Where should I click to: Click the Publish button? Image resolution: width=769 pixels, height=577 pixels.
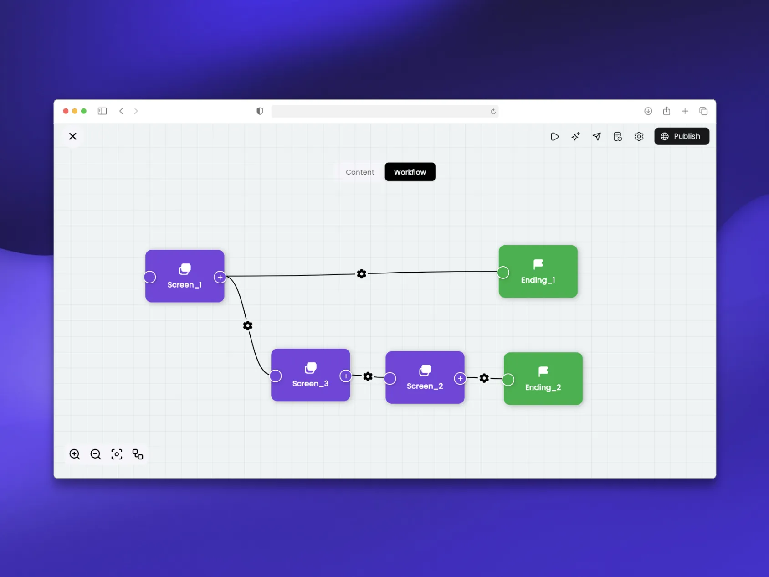point(682,136)
